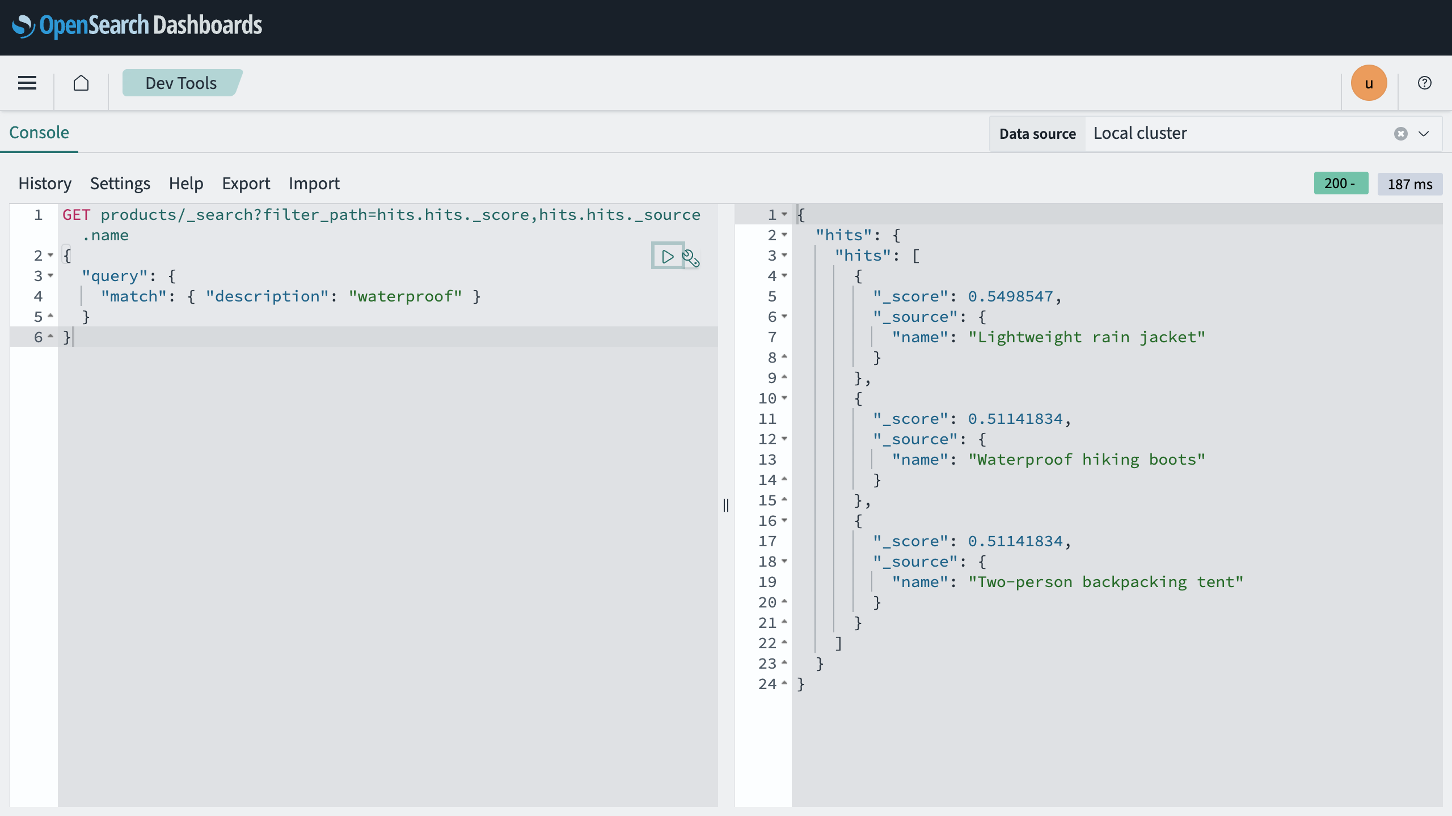
Task: Click the 0.5498547 score value
Action: click(1010, 296)
